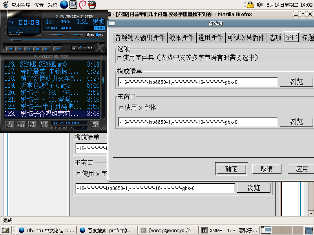314x235 pixels.
Task: Click the playlist editor vertical scrollbar handle
Action: click(104, 80)
